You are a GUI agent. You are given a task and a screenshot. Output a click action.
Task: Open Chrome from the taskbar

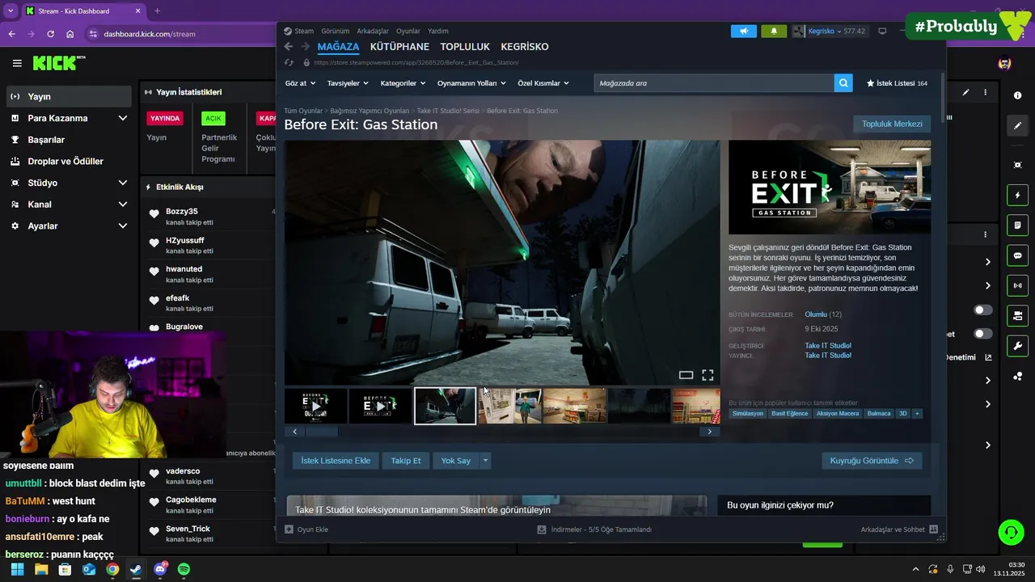(x=112, y=569)
